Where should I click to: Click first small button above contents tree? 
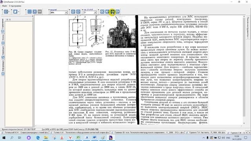click(7, 20)
